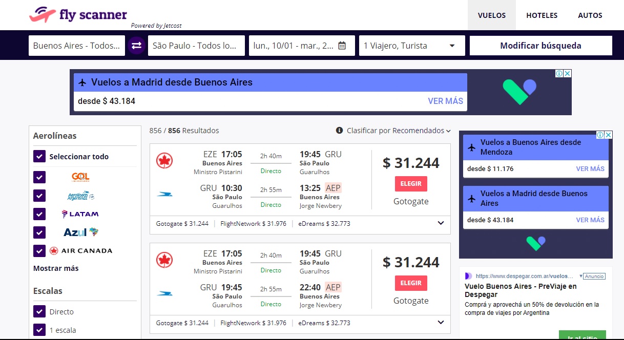Click the ad info icon on top banner
The image size is (624, 340).
tap(559, 74)
